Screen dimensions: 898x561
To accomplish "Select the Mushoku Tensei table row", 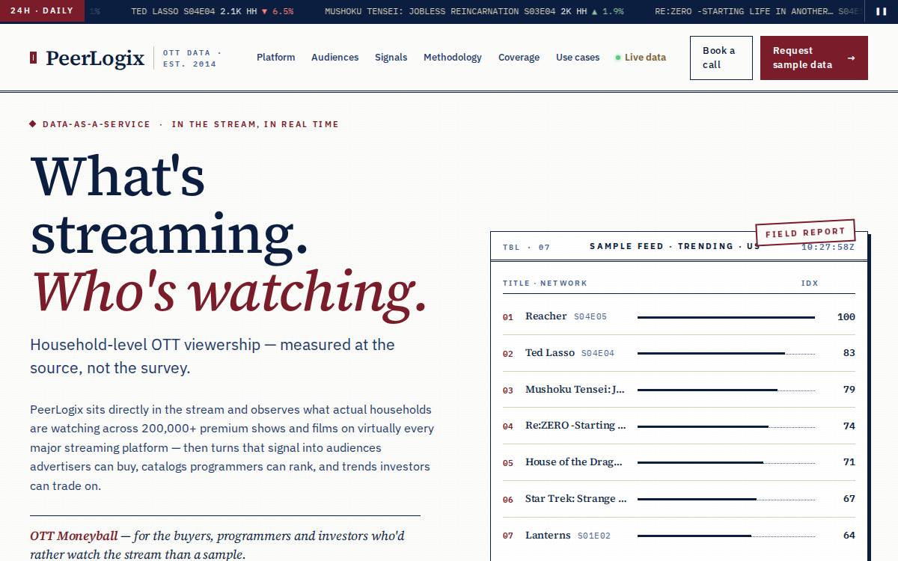I will (679, 390).
